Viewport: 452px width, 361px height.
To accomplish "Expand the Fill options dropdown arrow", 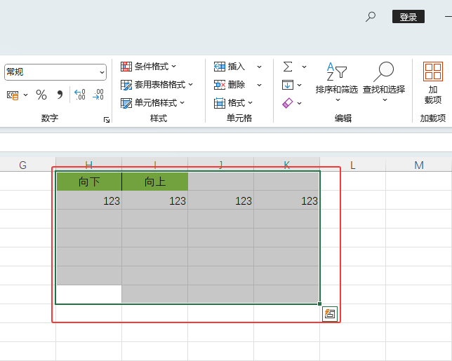I will coord(299,85).
